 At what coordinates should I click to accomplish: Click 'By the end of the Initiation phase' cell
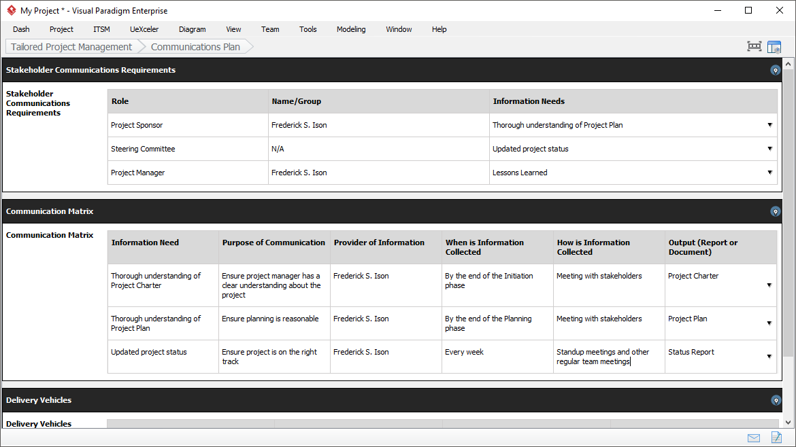[x=497, y=285]
